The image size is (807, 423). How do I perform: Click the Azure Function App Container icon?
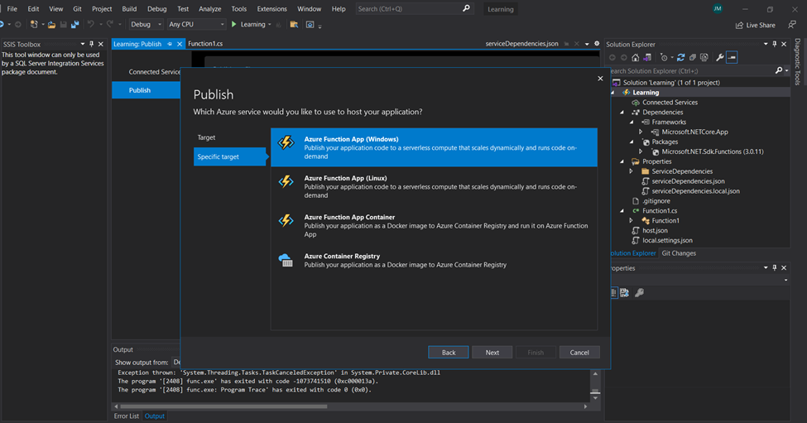(x=286, y=221)
